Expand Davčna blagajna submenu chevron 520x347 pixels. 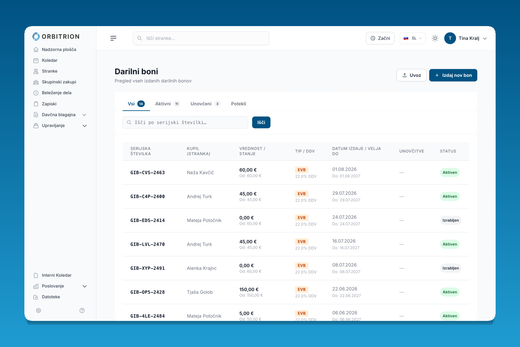coord(85,115)
